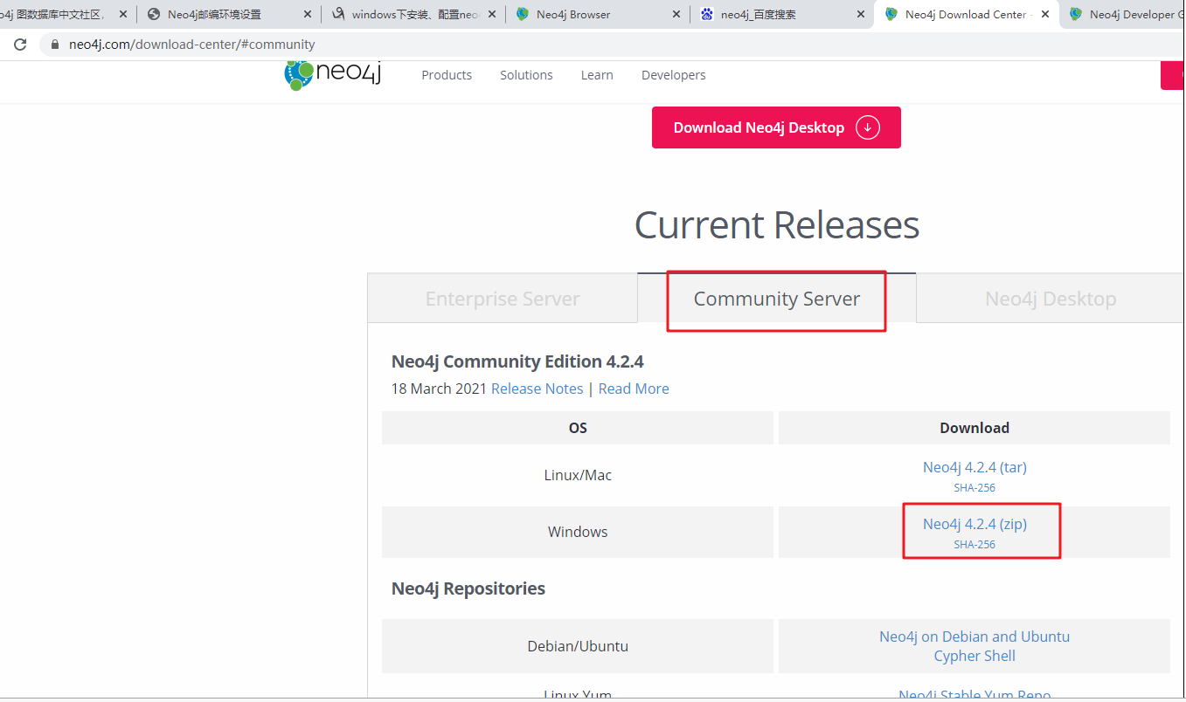Click the favicon on the Neo4j Download Center tab
1186x702 pixels.
pos(891,14)
